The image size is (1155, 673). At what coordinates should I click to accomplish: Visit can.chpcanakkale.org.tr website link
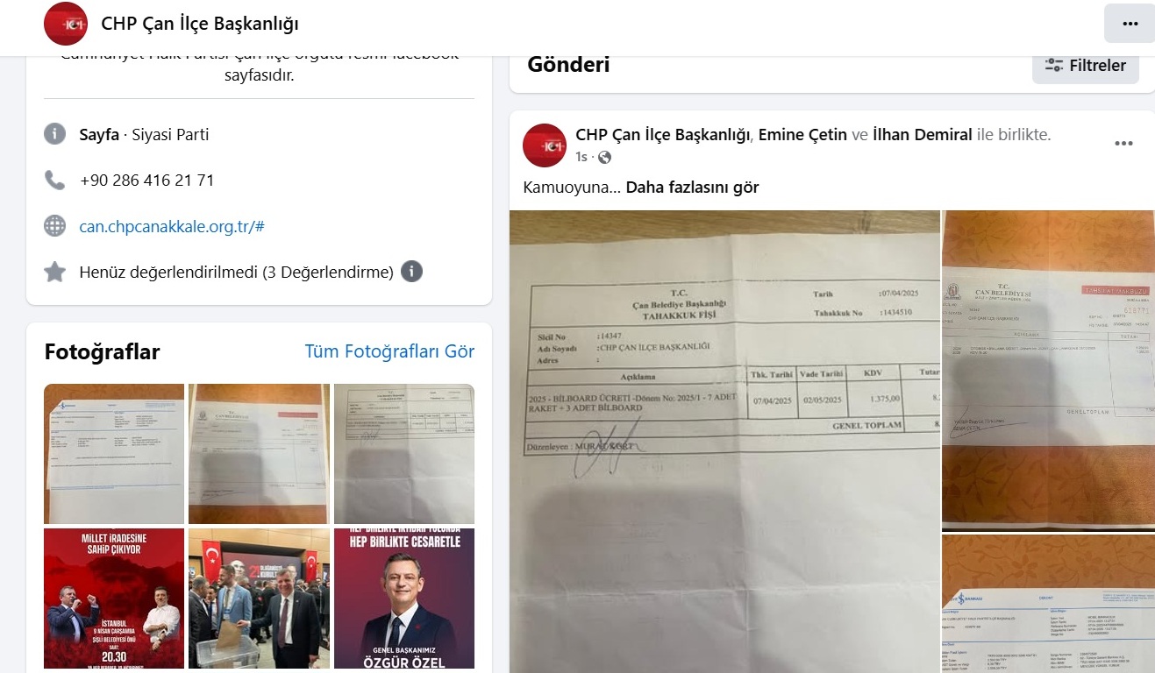click(x=172, y=226)
